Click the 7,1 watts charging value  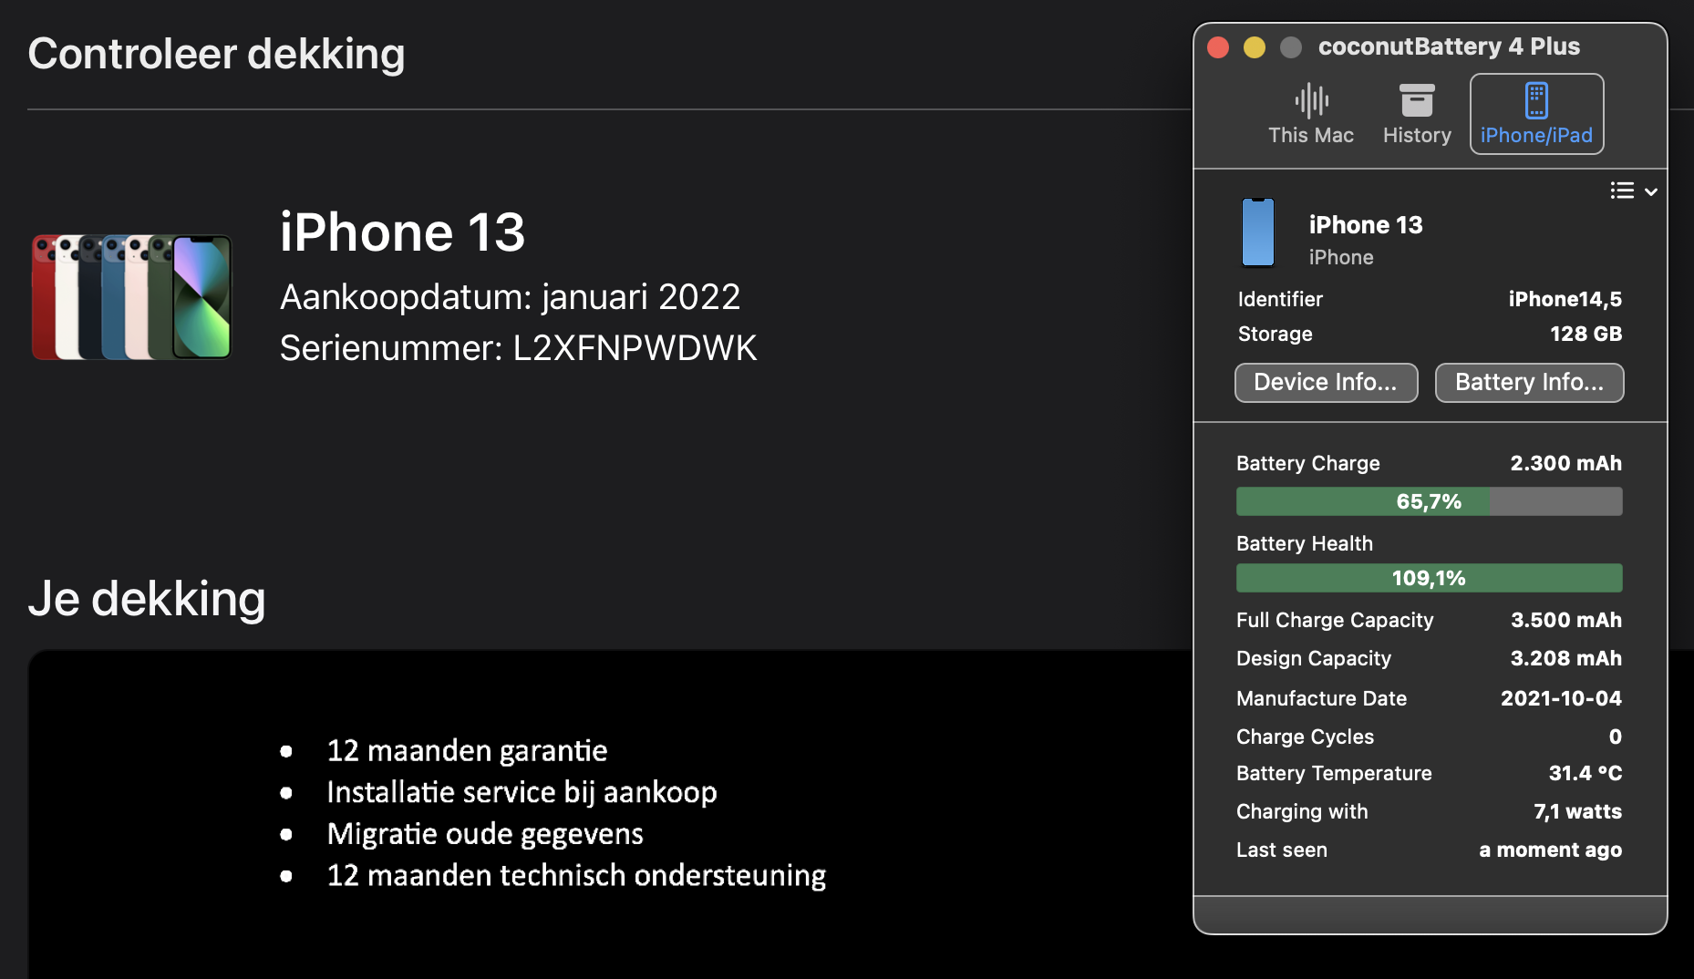coord(1577,811)
